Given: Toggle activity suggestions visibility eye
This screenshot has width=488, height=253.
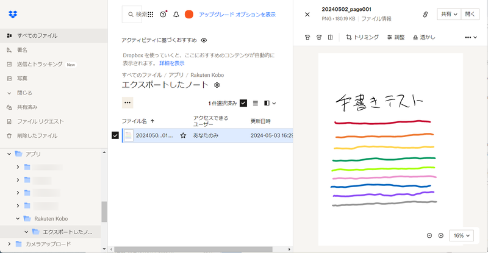Looking at the screenshot, I should pyautogui.click(x=204, y=40).
